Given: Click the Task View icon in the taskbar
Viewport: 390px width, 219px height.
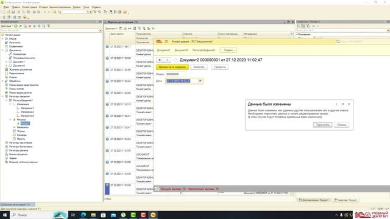Looking at the screenshot, I should 73,215.
